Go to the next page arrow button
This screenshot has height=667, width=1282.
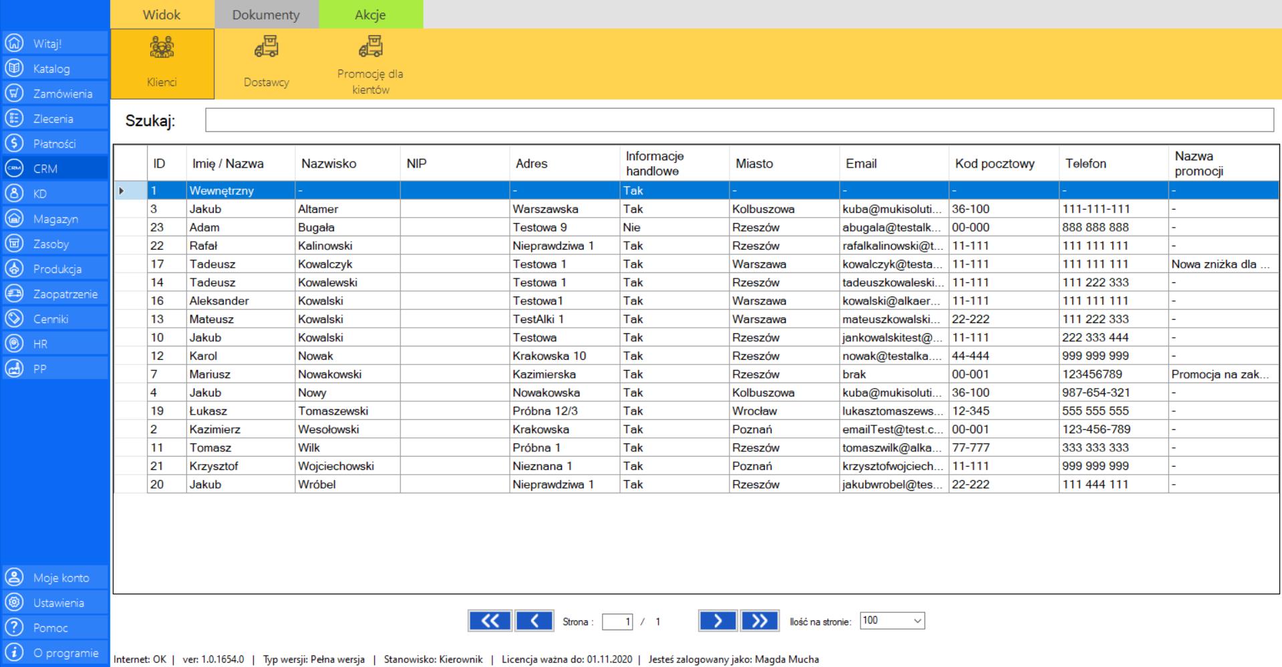(717, 621)
